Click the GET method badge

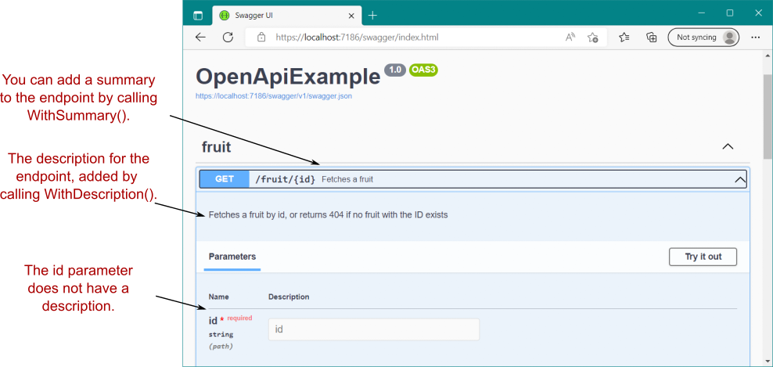click(x=225, y=179)
